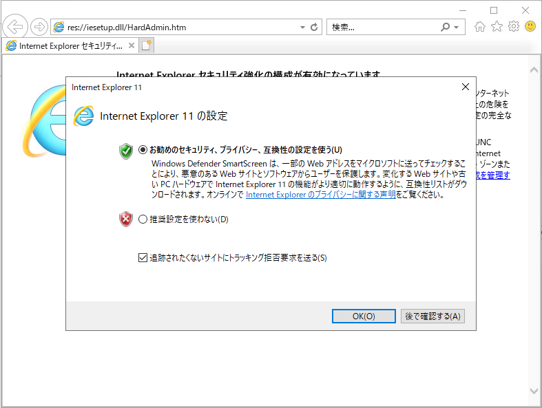Close the Internet Explorer 11 dialog
This screenshot has height=408, width=542.
pyautogui.click(x=466, y=87)
